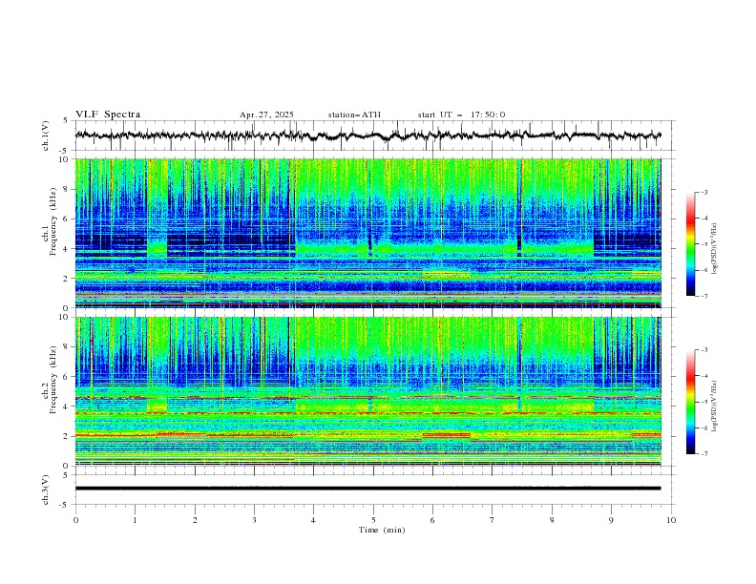Click the "-7" label on ch.2 colorbar
756x584 pixels.
pos(703,453)
